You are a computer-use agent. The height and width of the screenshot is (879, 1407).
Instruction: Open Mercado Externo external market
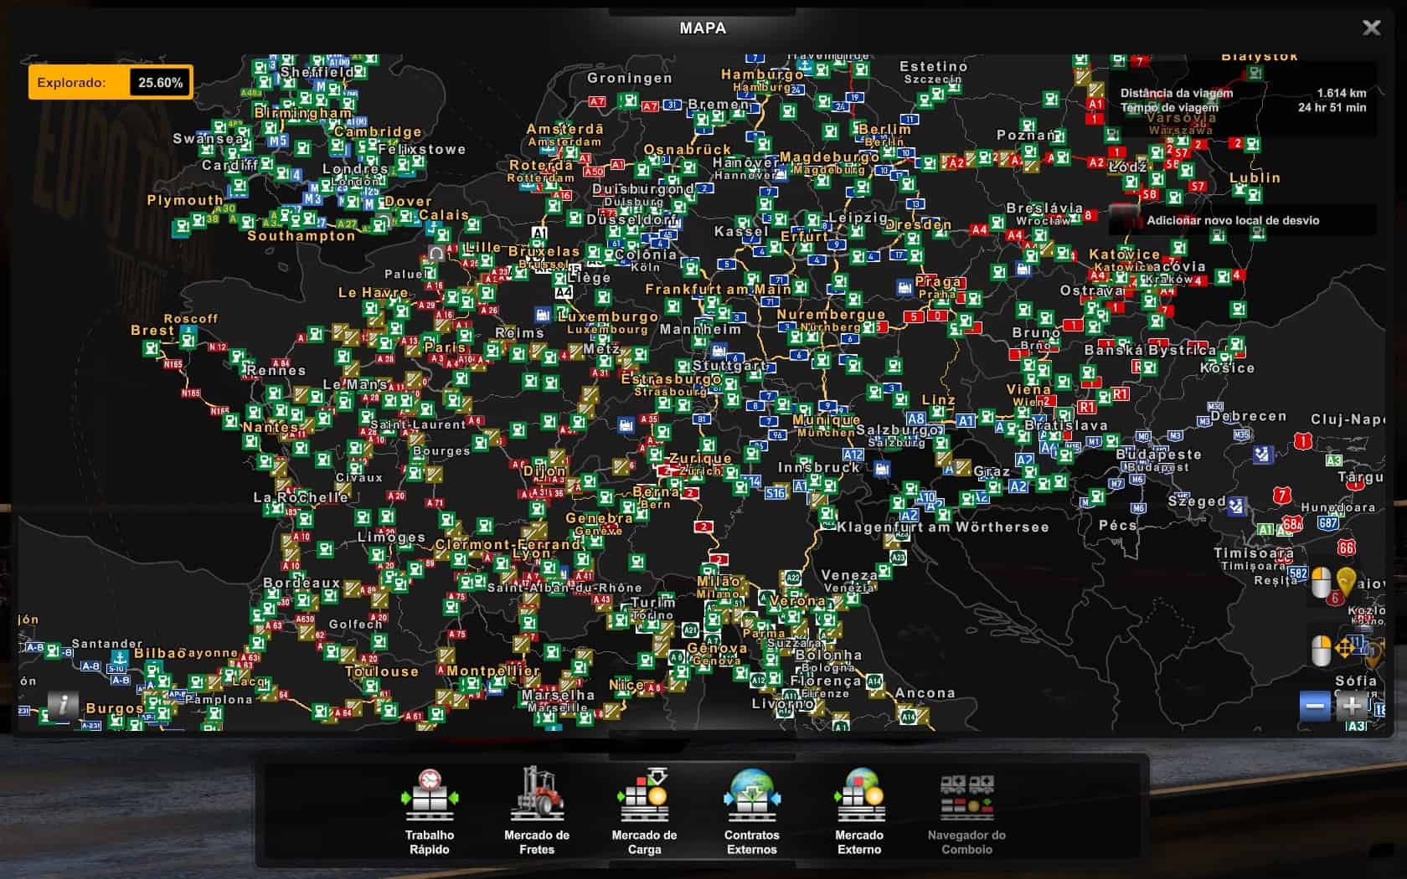pos(858,810)
